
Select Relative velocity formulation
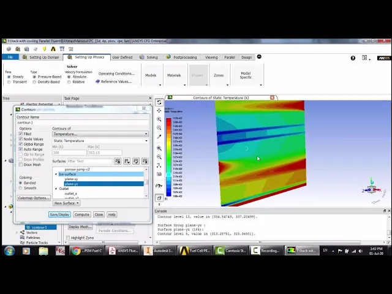pyautogui.click(x=69, y=82)
